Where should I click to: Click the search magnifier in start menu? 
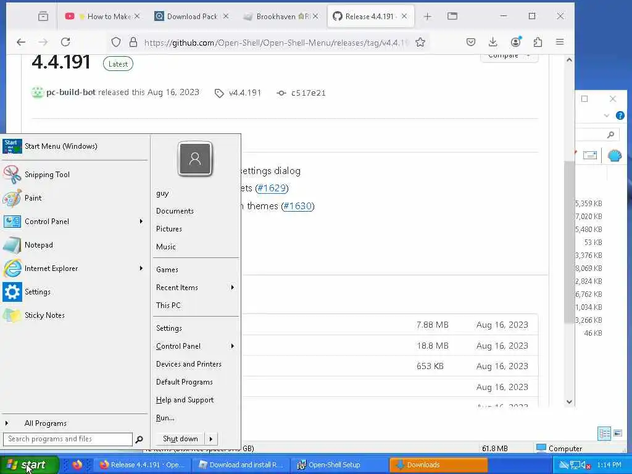pos(139,439)
